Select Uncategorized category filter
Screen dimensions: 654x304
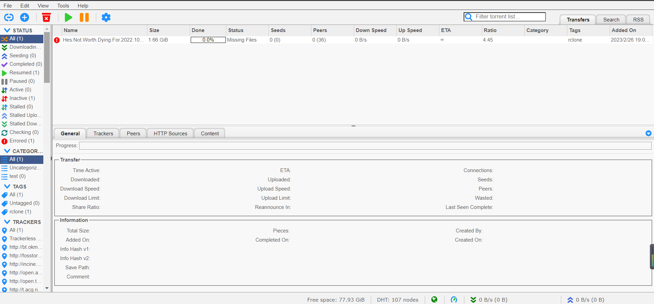point(22,168)
